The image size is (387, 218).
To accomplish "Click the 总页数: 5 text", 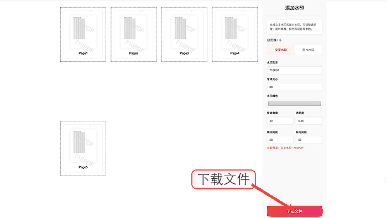I will point(274,40).
